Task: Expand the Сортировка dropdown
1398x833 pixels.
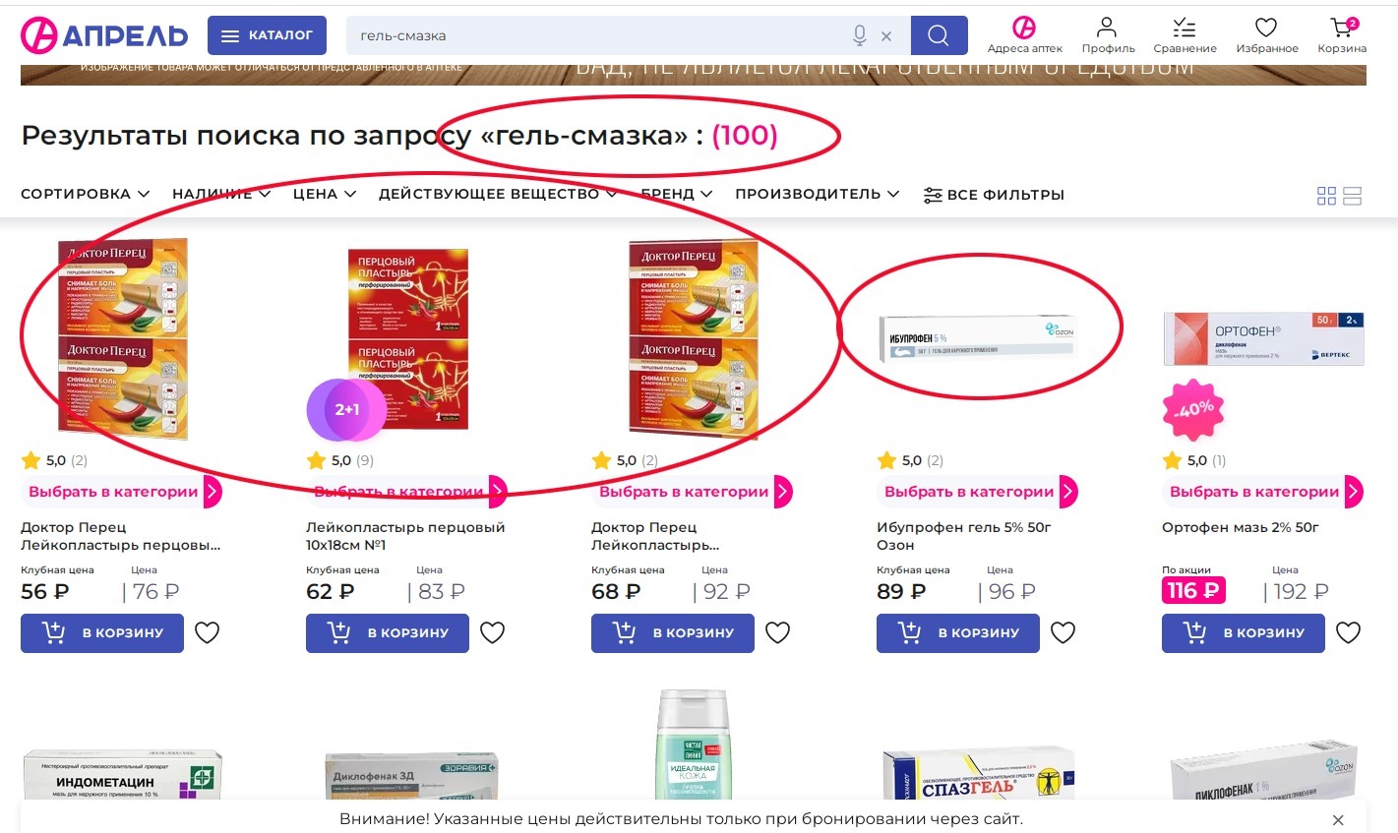Action: 85,194
